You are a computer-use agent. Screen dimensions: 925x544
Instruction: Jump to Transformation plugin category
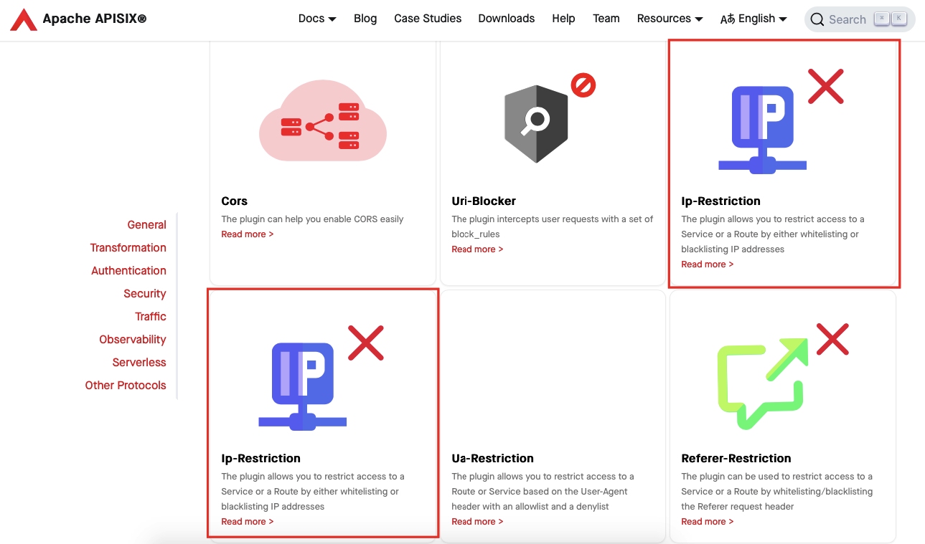click(x=128, y=248)
